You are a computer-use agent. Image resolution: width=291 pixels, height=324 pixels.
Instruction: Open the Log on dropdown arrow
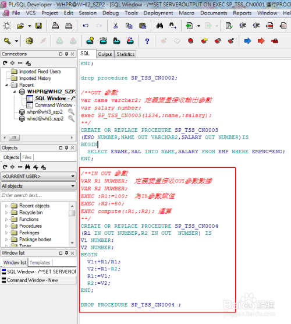coord(16,41)
